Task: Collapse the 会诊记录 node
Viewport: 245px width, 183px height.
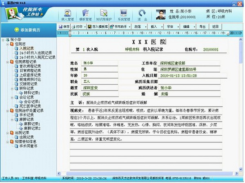Action: tap(12, 98)
